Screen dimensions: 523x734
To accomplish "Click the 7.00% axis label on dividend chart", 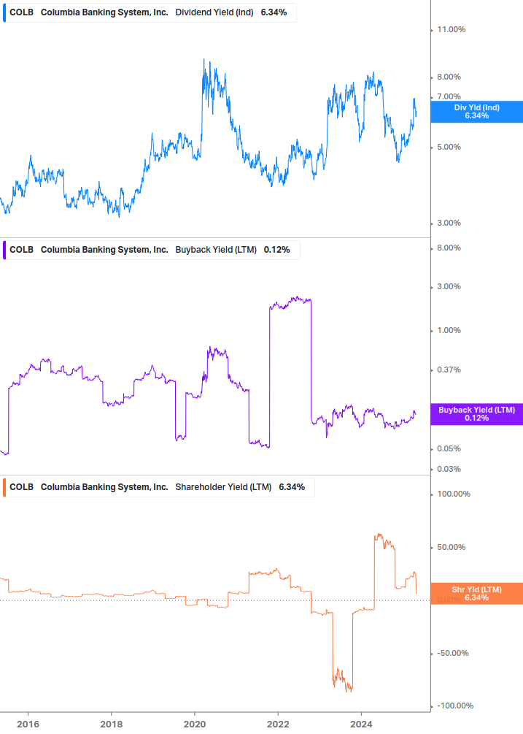I will click(449, 97).
